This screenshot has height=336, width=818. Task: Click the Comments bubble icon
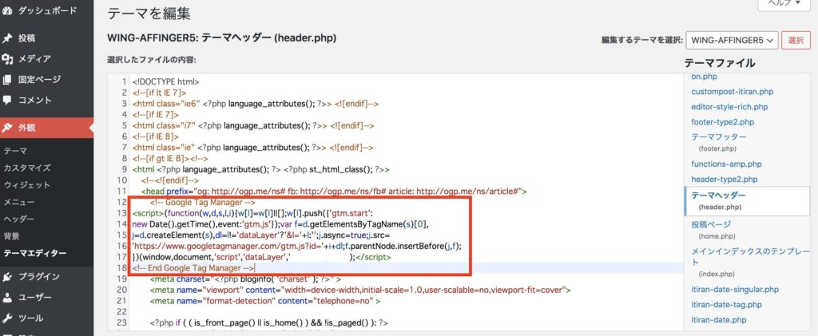pyautogui.click(x=7, y=100)
